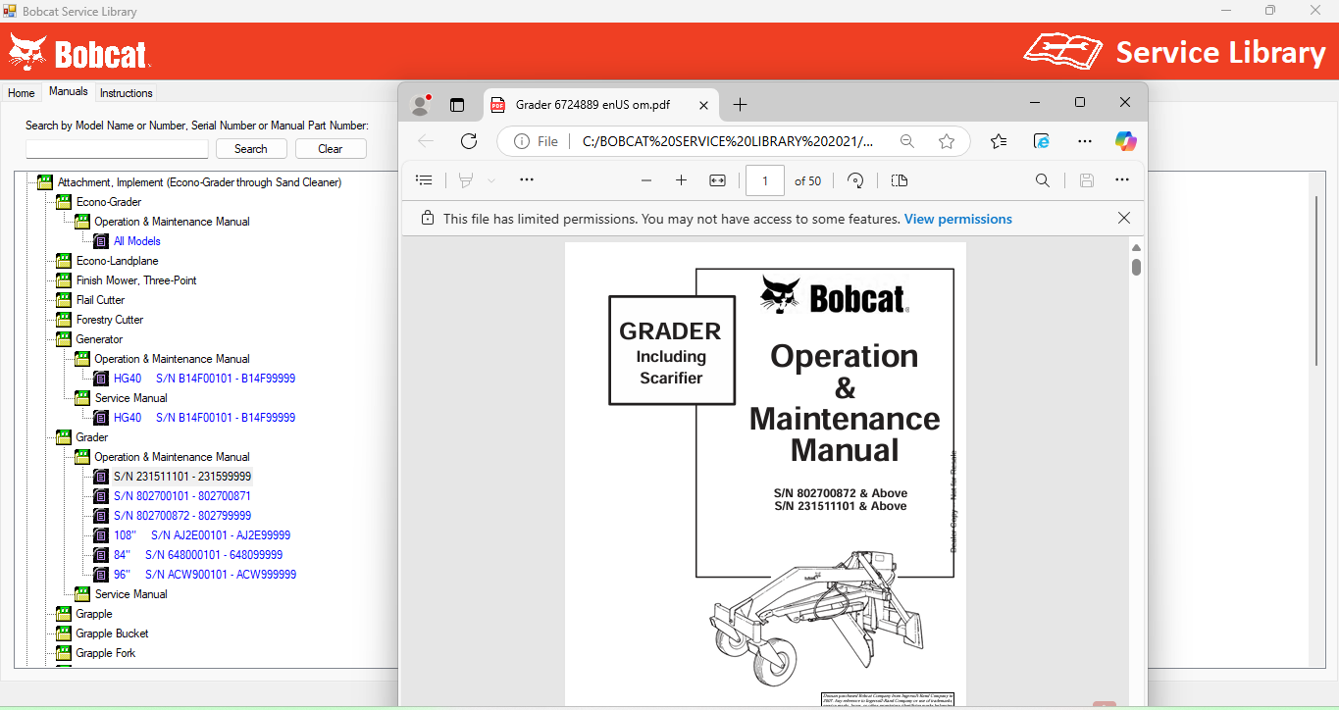
Task: Switch to the Manuals tab
Action: [69, 91]
